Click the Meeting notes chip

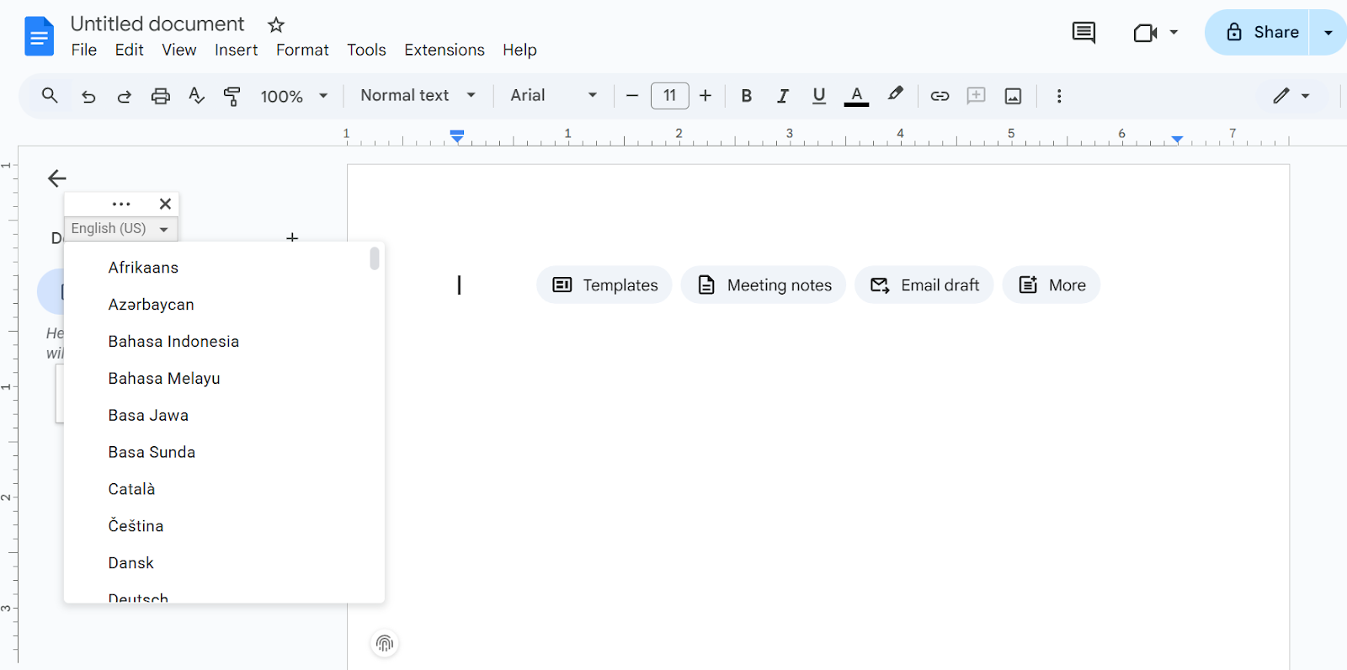764,285
